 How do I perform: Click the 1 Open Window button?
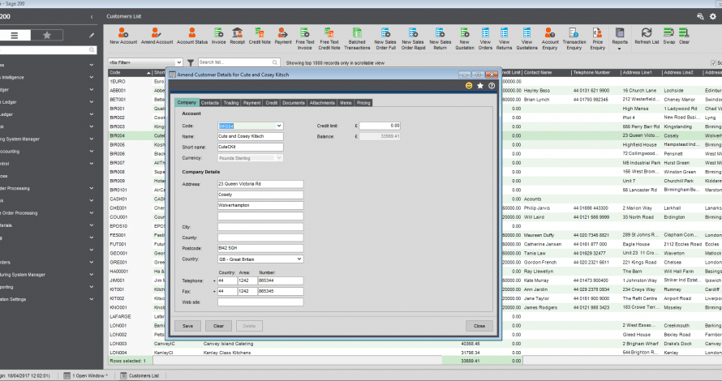(x=86, y=375)
